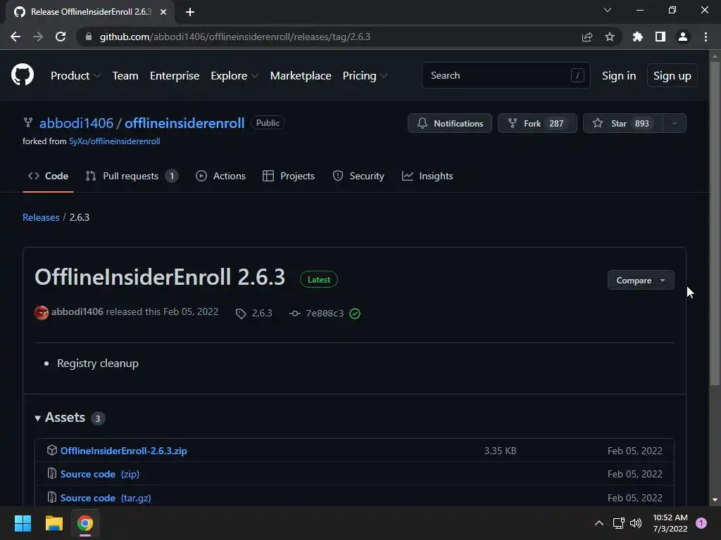Focus the GitHub Search field

[x=506, y=75]
